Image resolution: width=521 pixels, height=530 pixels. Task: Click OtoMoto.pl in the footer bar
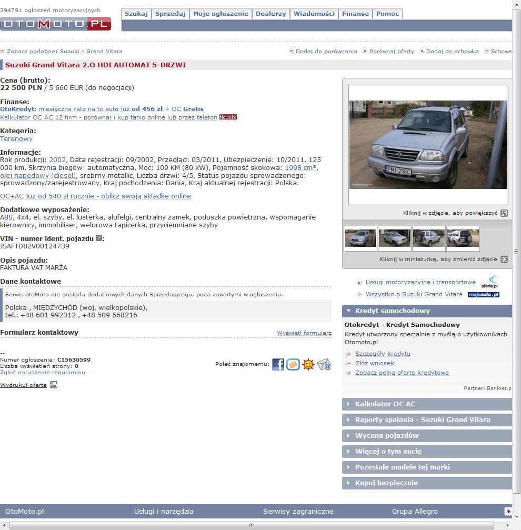coord(24,512)
